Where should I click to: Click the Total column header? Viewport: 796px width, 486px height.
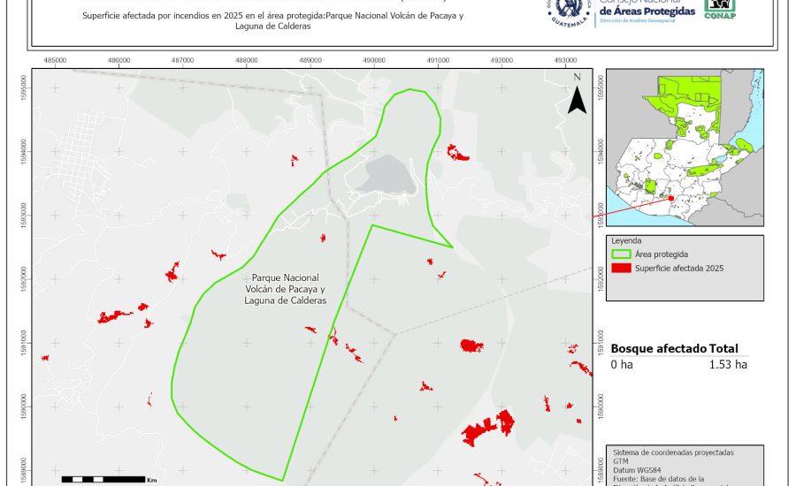(722, 349)
